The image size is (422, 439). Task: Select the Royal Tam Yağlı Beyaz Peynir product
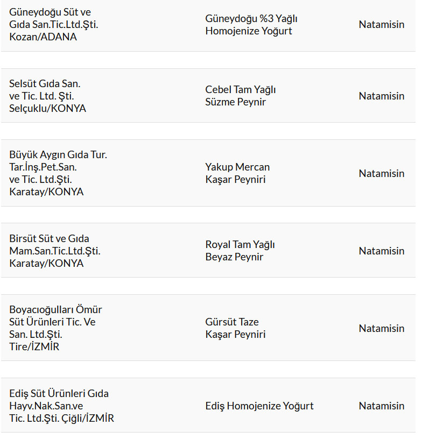(240, 251)
